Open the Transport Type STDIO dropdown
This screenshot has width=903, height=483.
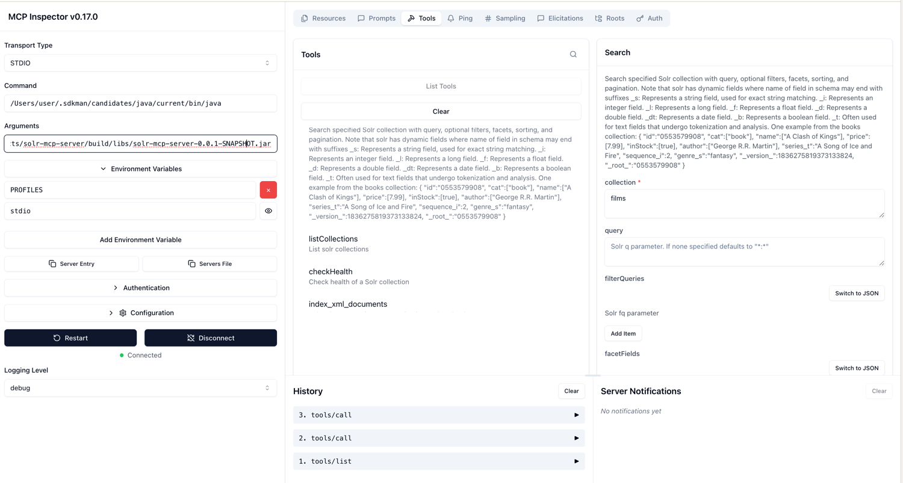click(x=140, y=63)
